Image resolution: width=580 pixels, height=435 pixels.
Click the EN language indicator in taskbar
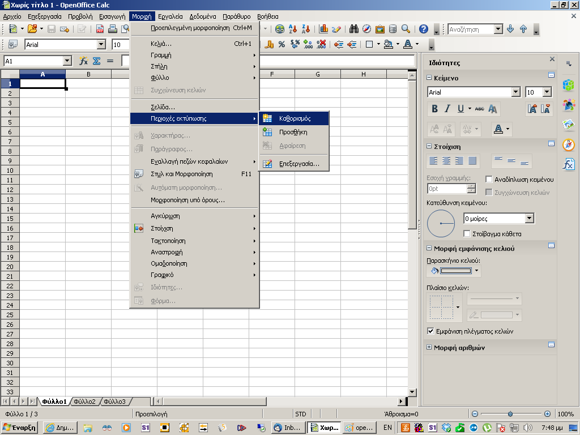pyautogui.click(x=387, y=428)
